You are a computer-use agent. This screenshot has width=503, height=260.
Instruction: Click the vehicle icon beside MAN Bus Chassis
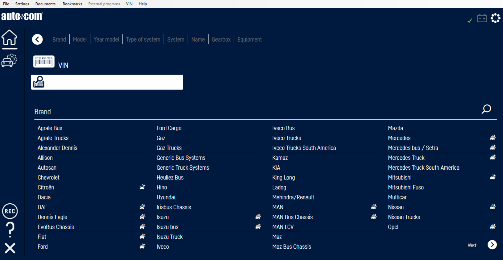(374, 217)
